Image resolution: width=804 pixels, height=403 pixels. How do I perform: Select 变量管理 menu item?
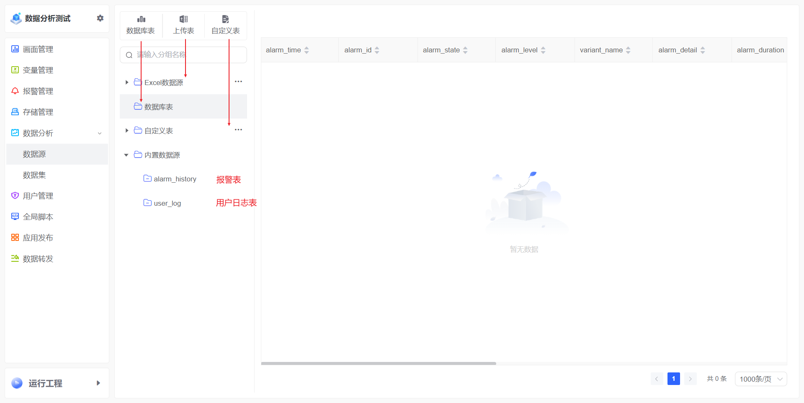pos(38,70)
